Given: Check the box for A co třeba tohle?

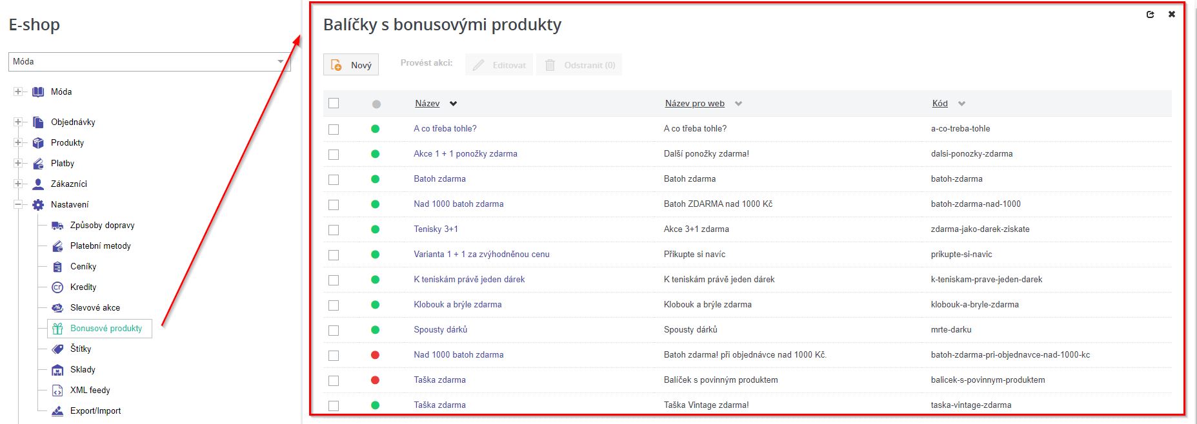Looking at the screenshot, I should tap(334, 129).
